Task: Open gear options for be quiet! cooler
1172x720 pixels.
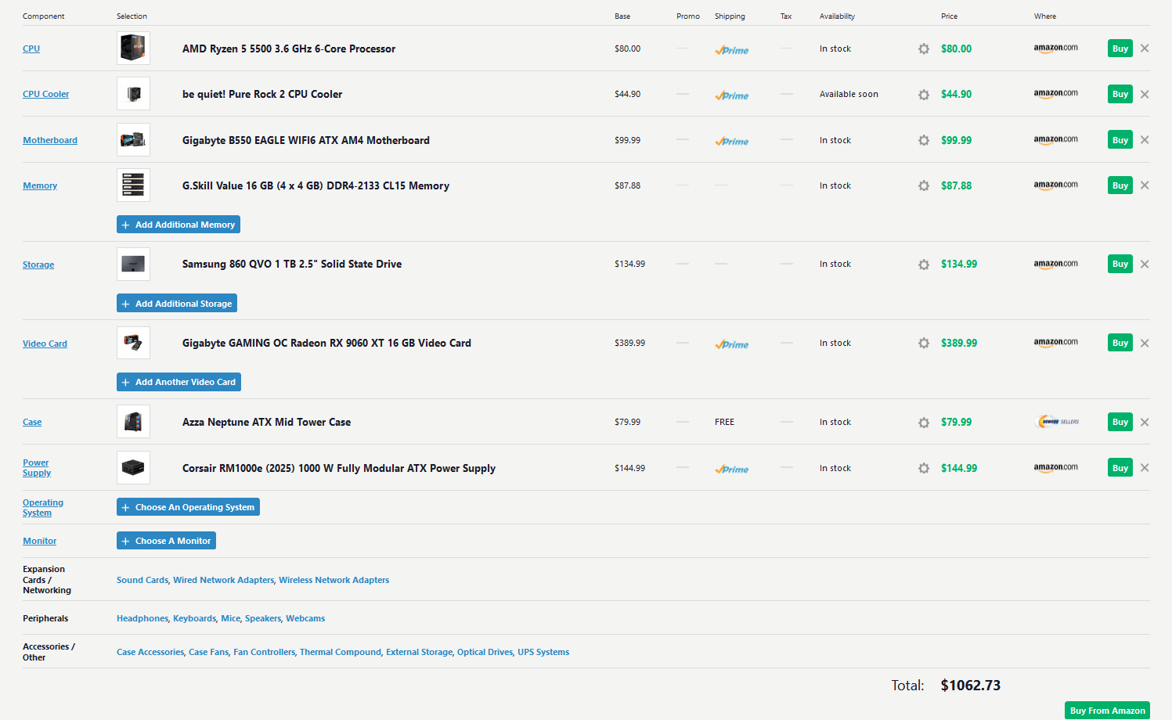Action: (924, 95)
